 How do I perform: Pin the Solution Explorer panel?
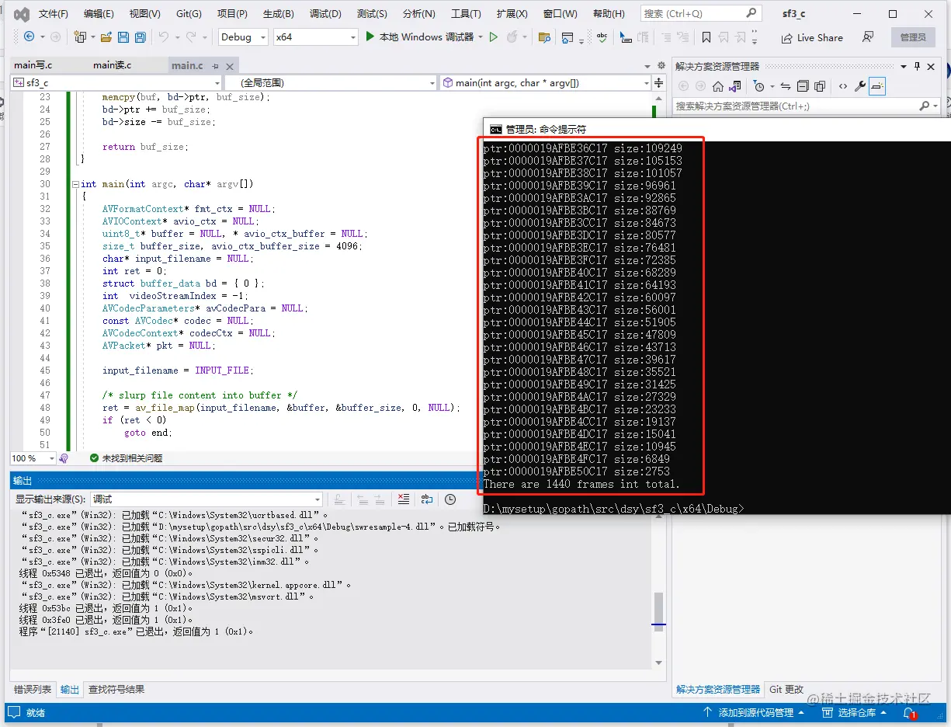(x=917, y=66)
